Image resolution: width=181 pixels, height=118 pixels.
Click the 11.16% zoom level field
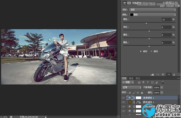pos(4,117)
